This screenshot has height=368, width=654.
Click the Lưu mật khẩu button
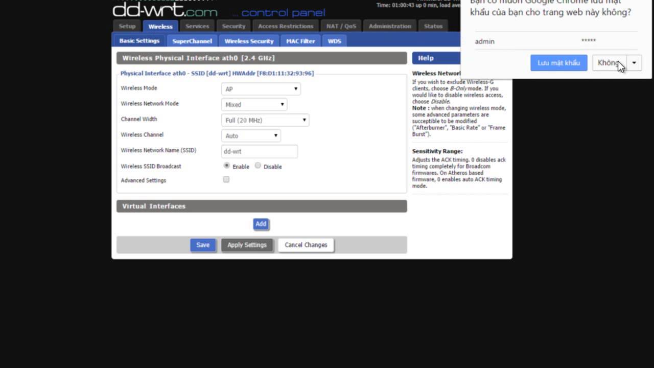(558, 63)
